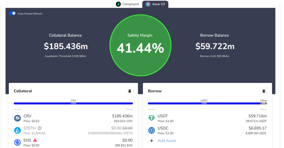Viewport: 284px width, 148px height.
Task: Click the USDC token icon
Action: click(x=152, y=131)
